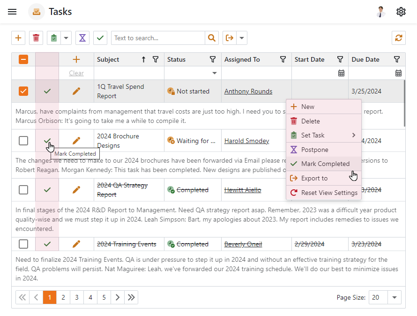Click the Delete trash toolbar button
The width and height of the screenshot is (417, 316).
coord(36,38)
